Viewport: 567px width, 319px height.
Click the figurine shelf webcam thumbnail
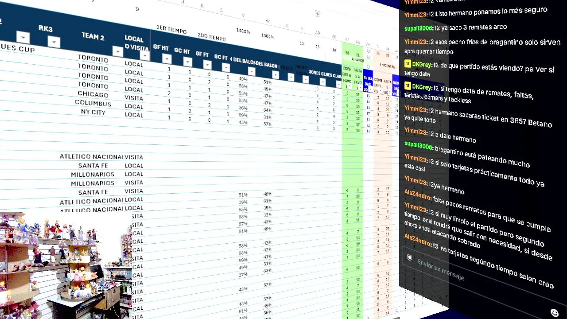66,266
